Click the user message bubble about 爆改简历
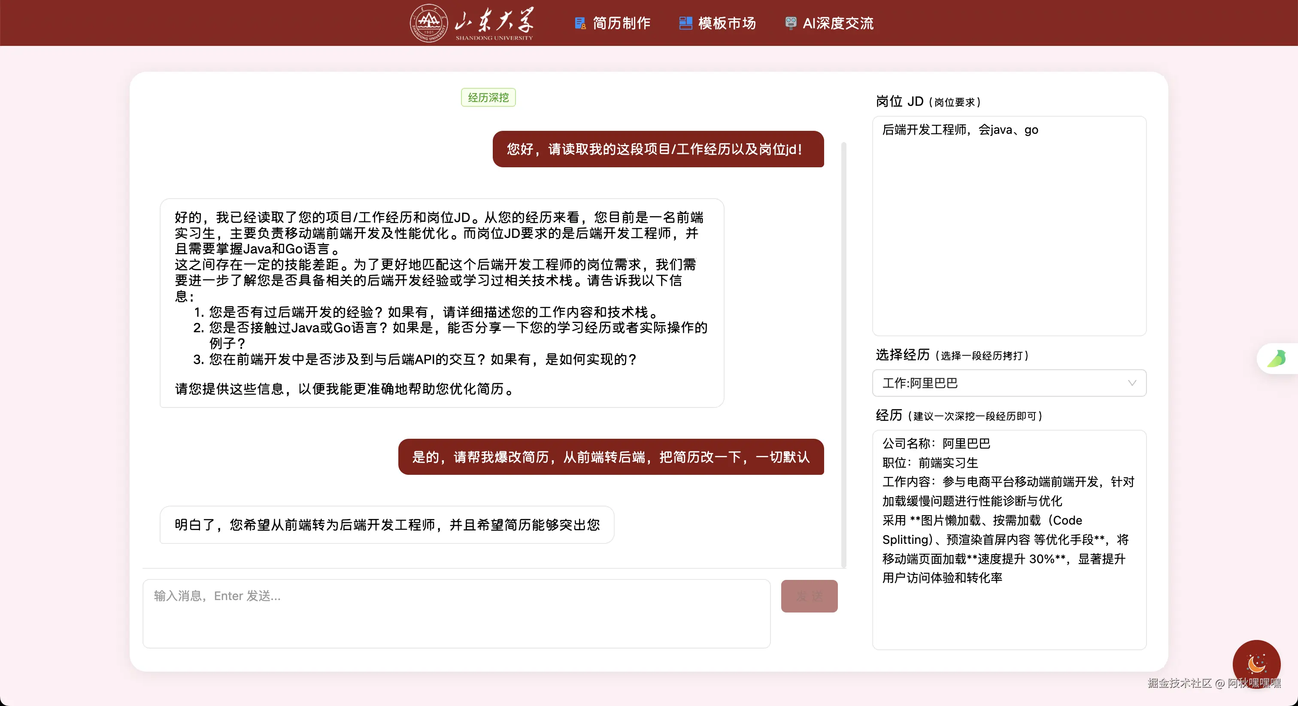The width and height of the screenshot is (1298, 706). [x=610, y=457]
